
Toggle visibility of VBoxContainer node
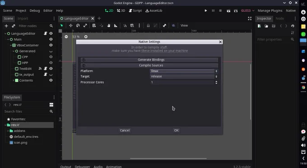(51, 45)
